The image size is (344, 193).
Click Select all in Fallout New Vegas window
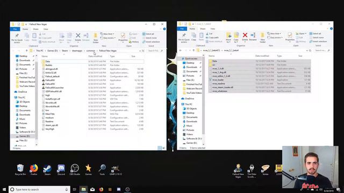[x=148, y=34]
